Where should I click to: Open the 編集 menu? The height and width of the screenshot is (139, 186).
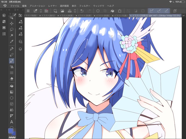point(24,6)
